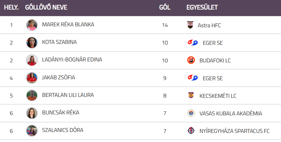Open the Buncsák Réka player link
Viewport: 281px width, 142px height.
(61, 113)
